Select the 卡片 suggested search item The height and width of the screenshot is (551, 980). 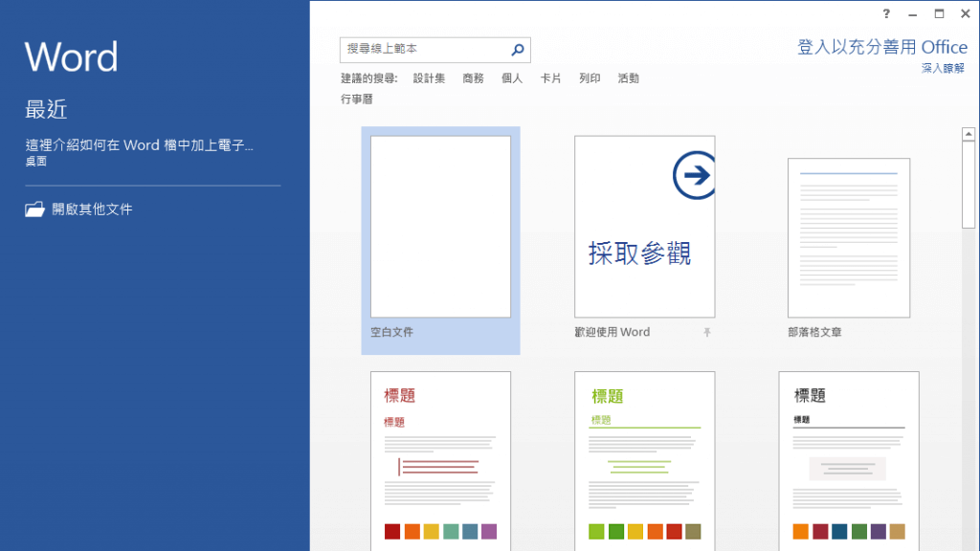tap(550, 78)
